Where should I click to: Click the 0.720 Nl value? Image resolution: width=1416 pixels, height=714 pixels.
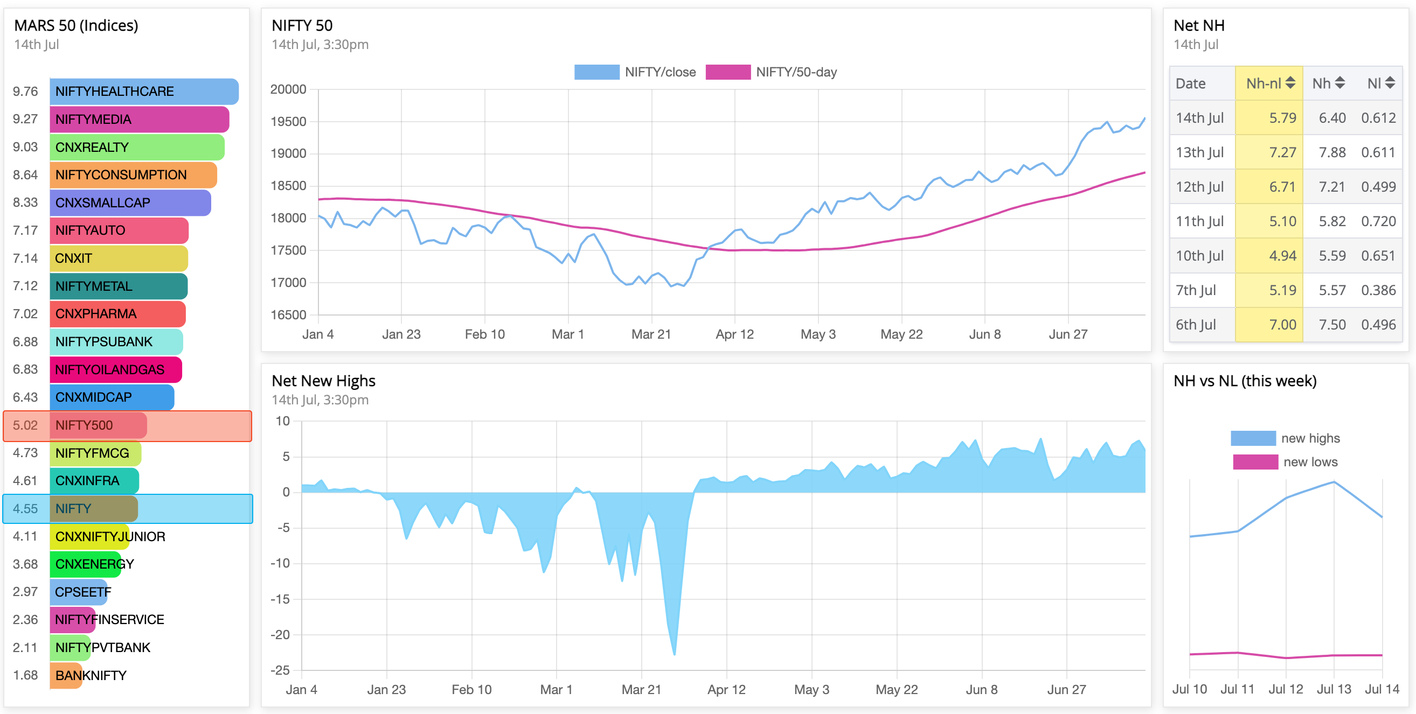coord(1378,221)
